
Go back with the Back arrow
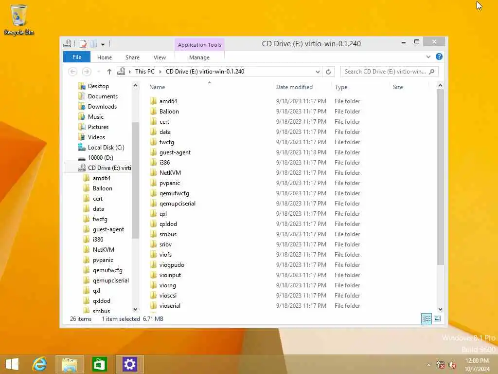(73, 72)
